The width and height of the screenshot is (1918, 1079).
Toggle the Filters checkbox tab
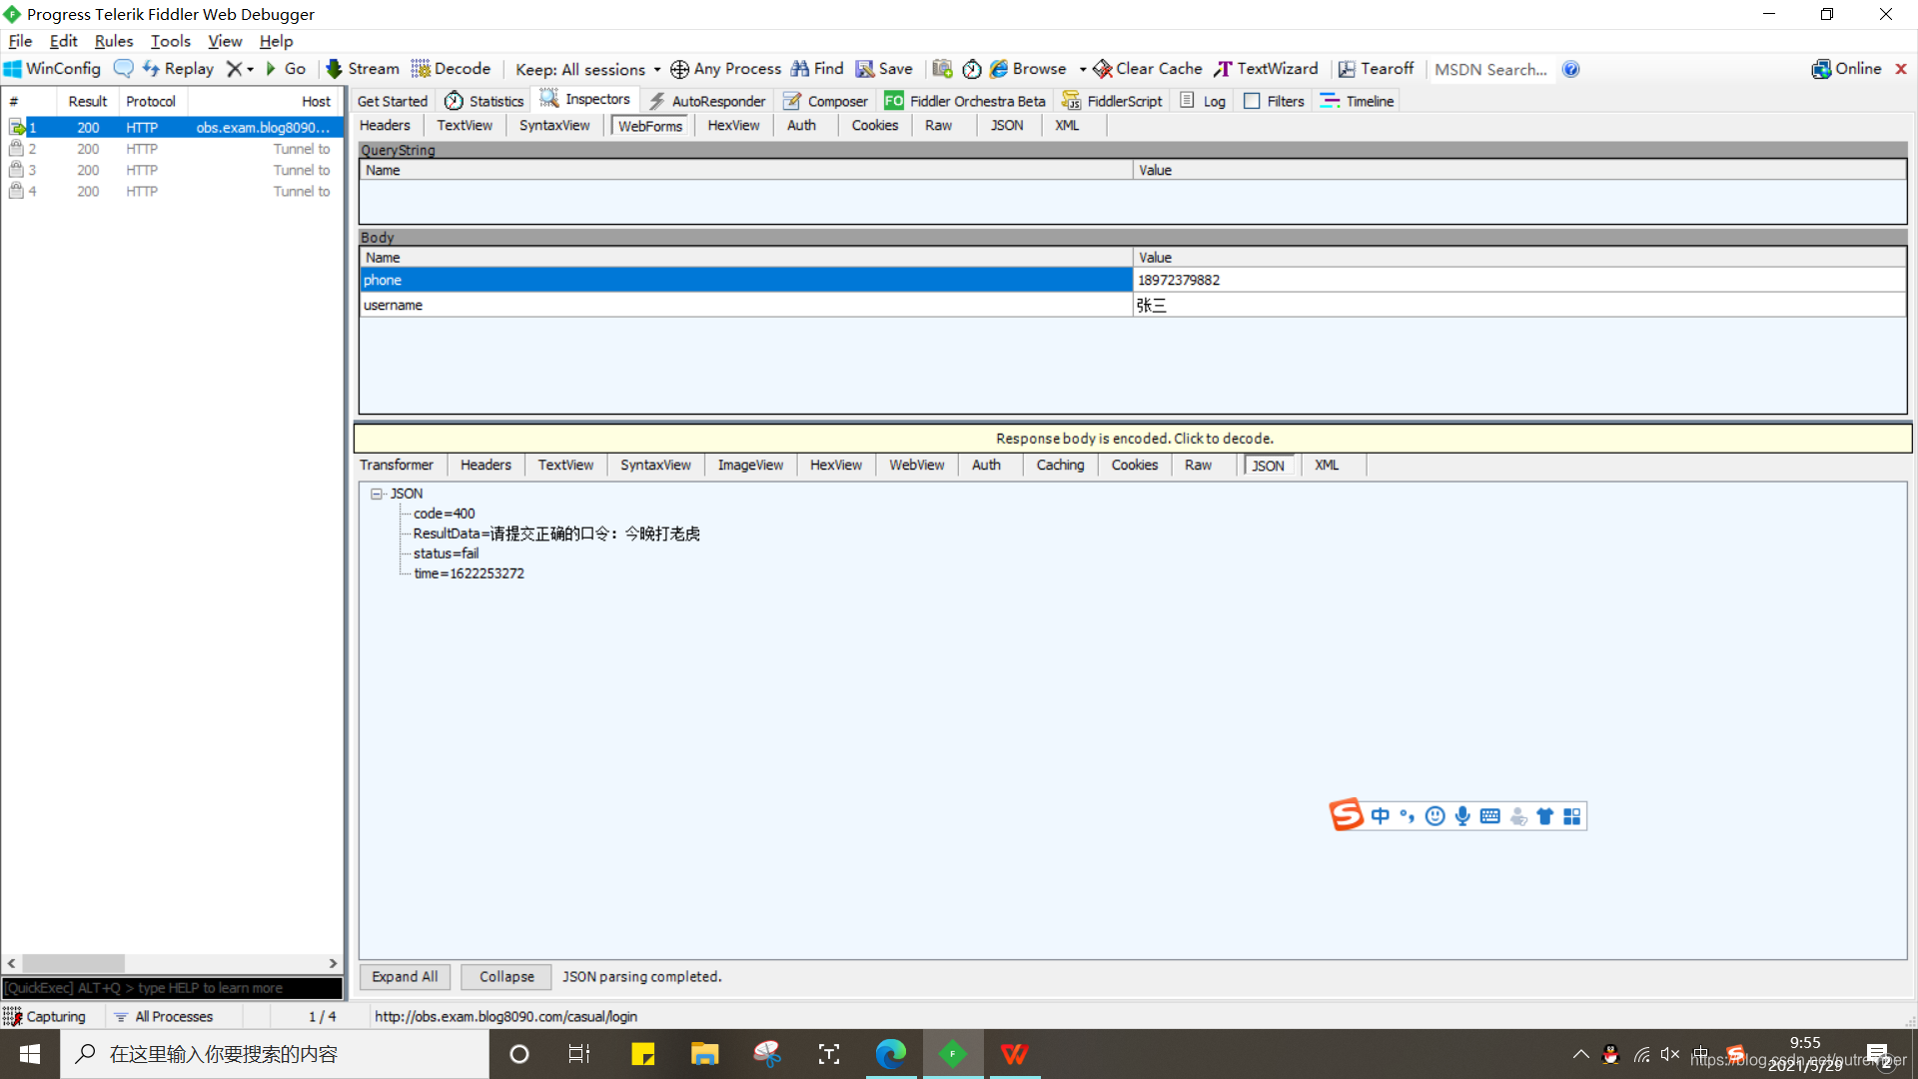tap(1275, 101)
